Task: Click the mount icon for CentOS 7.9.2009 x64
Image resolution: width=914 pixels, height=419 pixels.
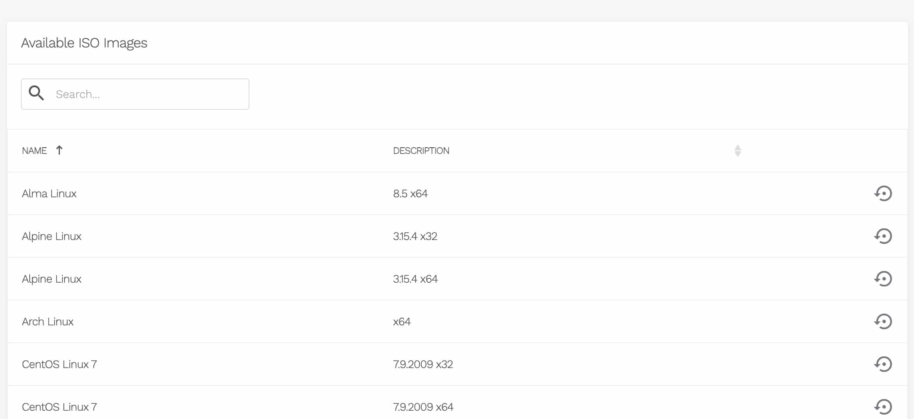Action: point(883,406)
